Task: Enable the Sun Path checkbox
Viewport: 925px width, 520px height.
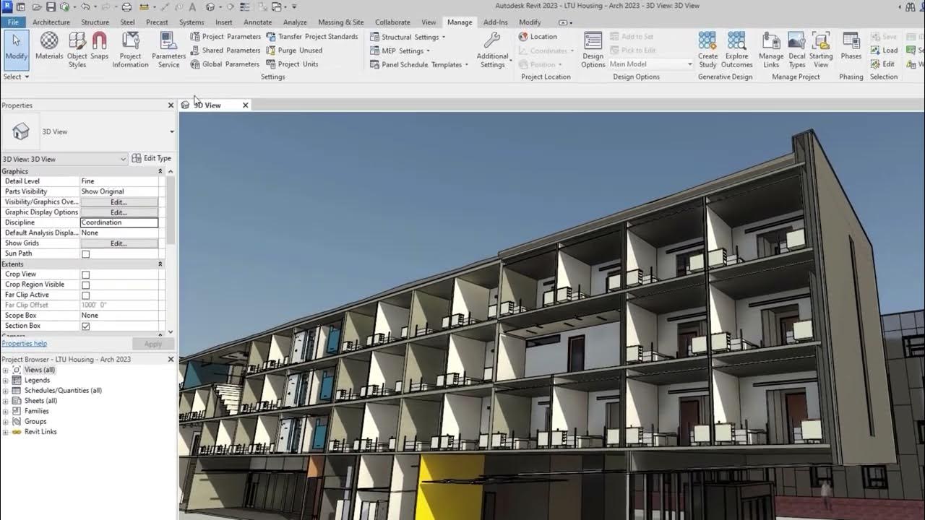Action: pos(86,254)
